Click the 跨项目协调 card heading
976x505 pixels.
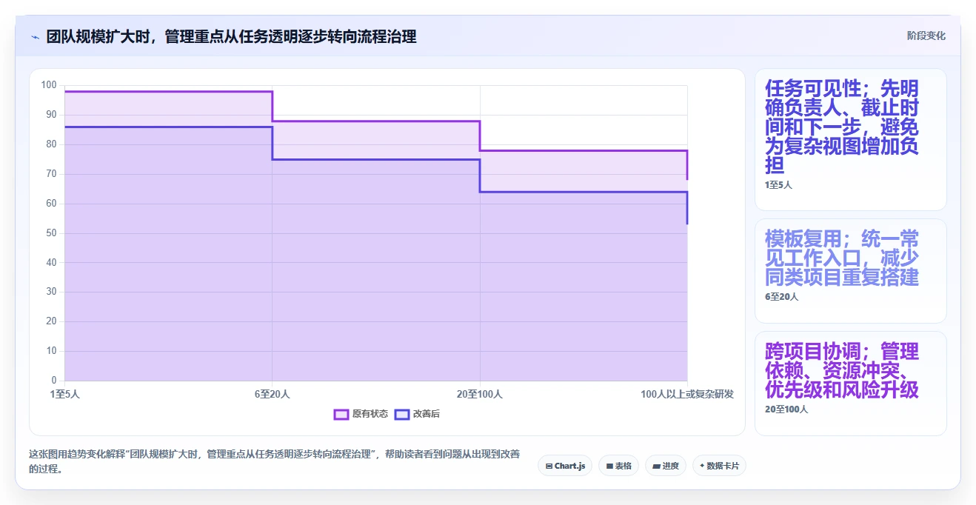tap(842, 370)
